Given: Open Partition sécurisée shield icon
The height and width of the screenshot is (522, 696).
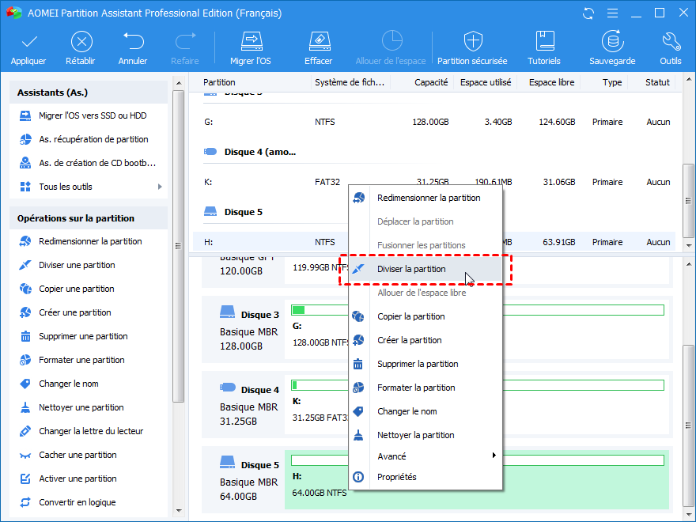Looking at the screenshot, I should (x=473, y=42).
